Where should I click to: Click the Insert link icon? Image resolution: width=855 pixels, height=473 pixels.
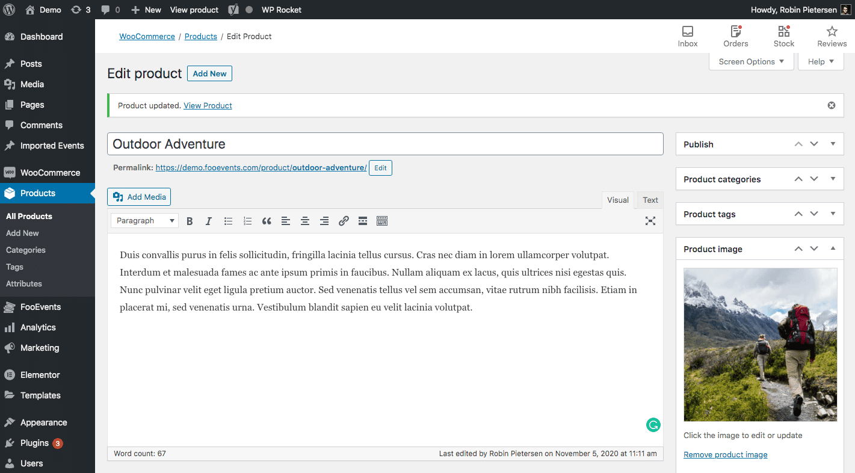(x=344, y=221)
